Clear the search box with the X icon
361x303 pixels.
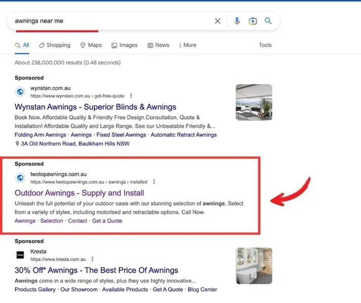click(218, 21)
